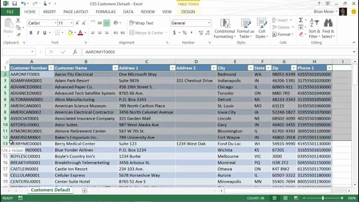The height and width of the screenshot is (202, 359).
Task: Select the Customers Default sheet tab
Action: [x=50, y=190]
